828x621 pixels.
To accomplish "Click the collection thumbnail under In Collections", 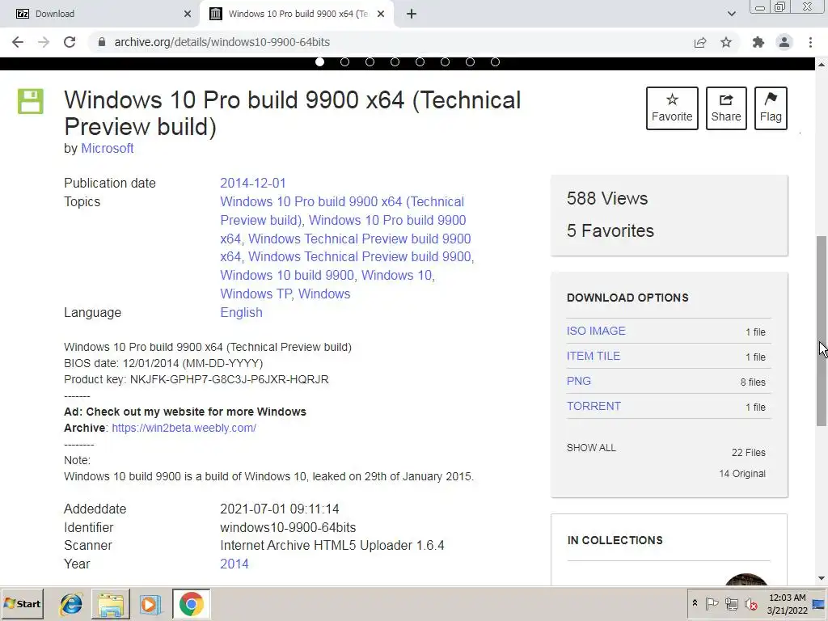I will [746, 579].
